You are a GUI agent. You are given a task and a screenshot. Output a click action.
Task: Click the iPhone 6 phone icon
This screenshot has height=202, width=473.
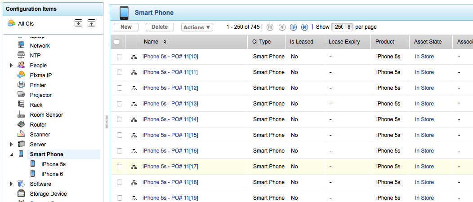(32, 174)
